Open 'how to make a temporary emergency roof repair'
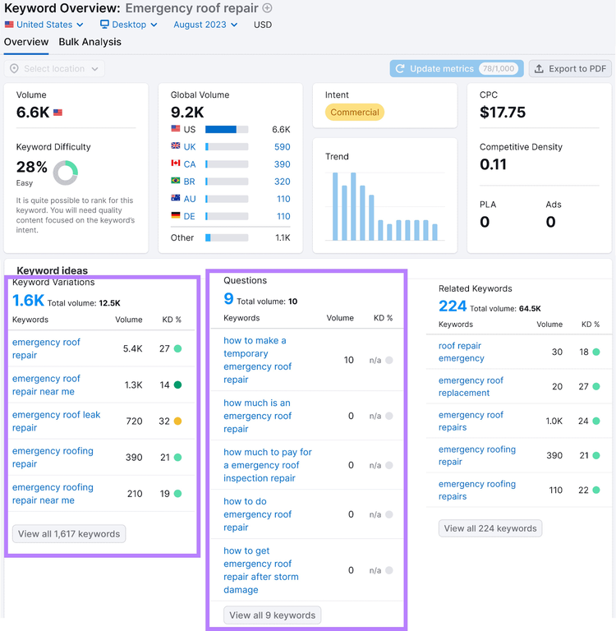616x631 pixels. tap(258, 360)
